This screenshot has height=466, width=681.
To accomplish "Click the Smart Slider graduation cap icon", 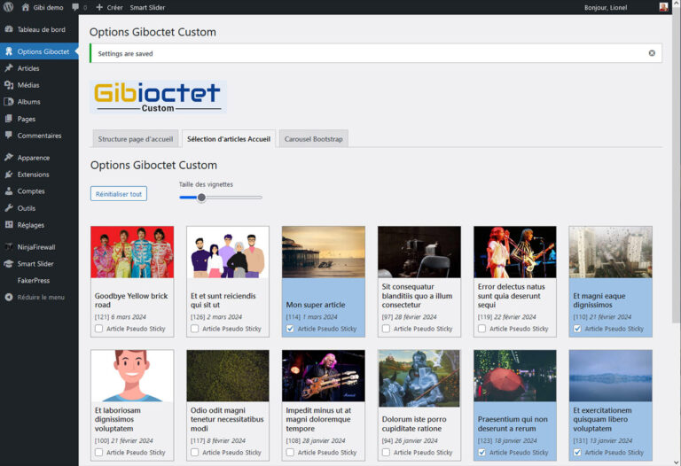I will pos(9,263).
